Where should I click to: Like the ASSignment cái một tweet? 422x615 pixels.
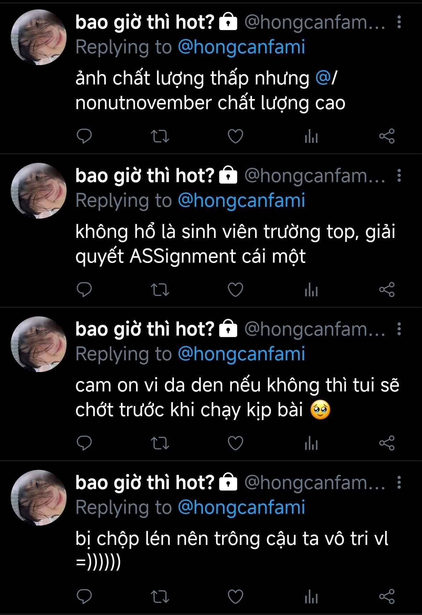click(x=236, y=290)
